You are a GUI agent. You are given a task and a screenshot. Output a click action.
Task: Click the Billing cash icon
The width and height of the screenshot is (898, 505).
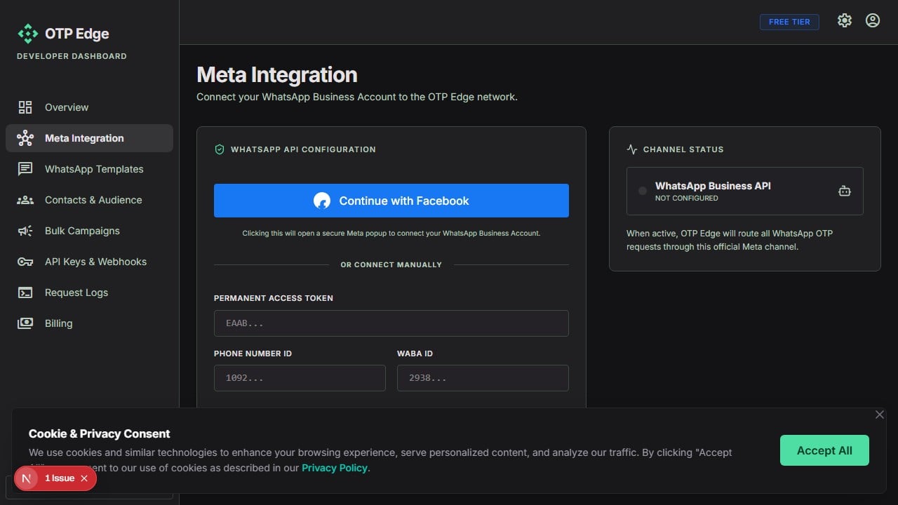(x=25, y=323)
